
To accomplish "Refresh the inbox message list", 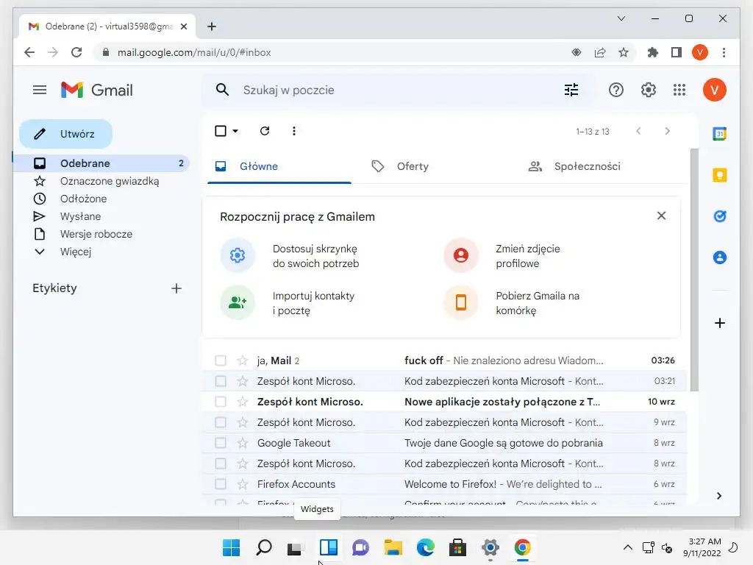I will 265,131.
